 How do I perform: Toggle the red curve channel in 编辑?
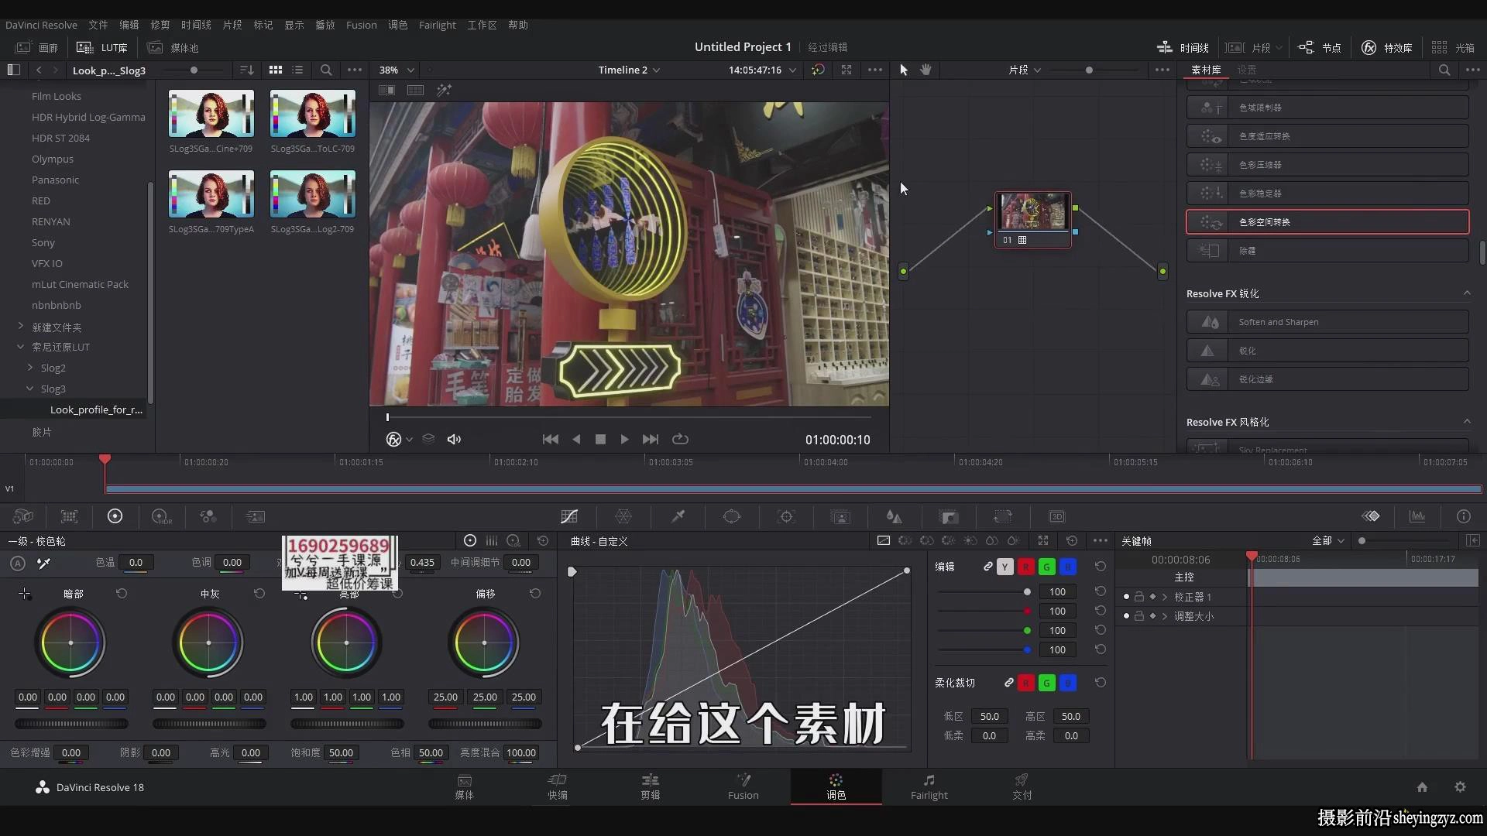tap(1025, 567)
